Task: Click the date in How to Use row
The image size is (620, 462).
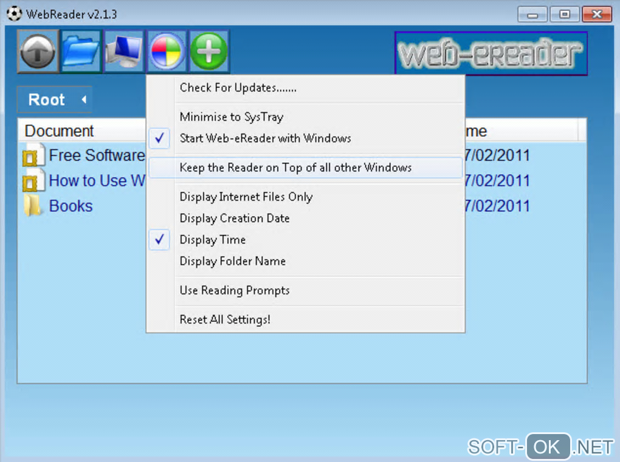Action: point(497,180)
